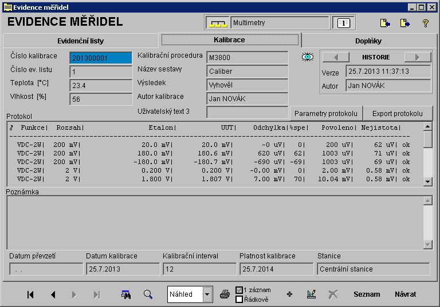The height and width of the screenshot is (307, 440).
Task: Click the empty Uživatelský text 3 field
Action: point(247,112)
